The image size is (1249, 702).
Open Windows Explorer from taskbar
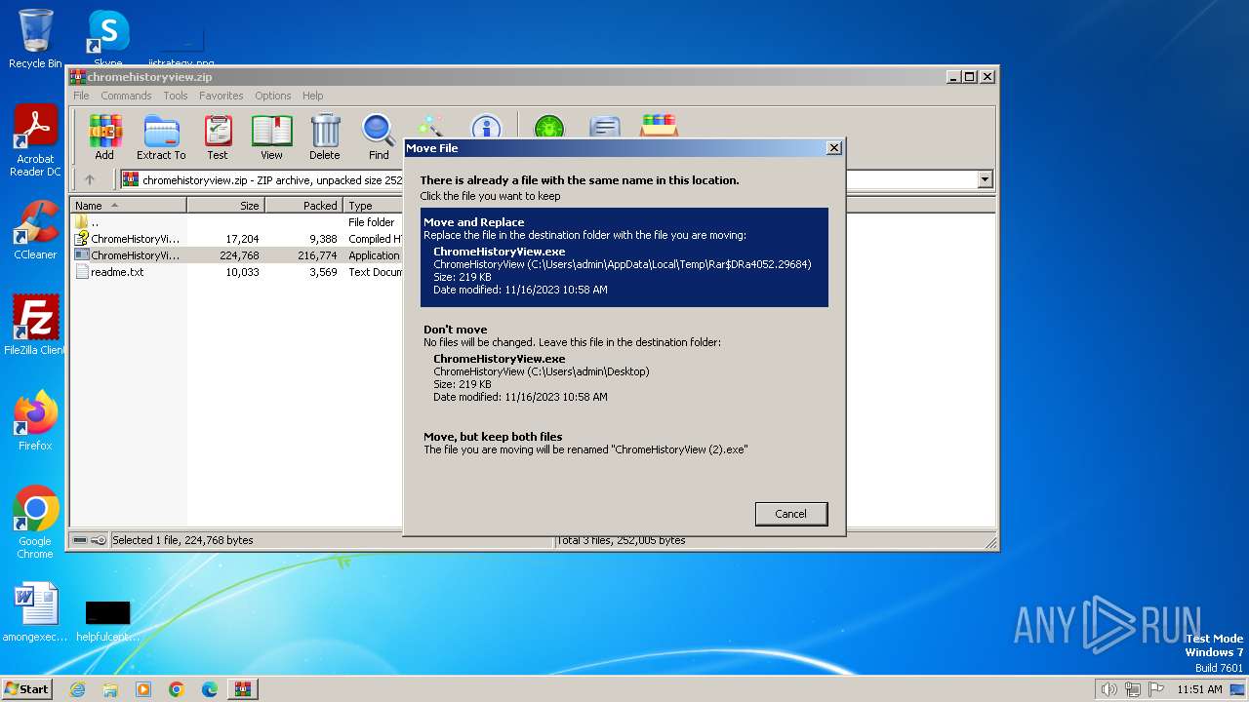click(110, 689)
